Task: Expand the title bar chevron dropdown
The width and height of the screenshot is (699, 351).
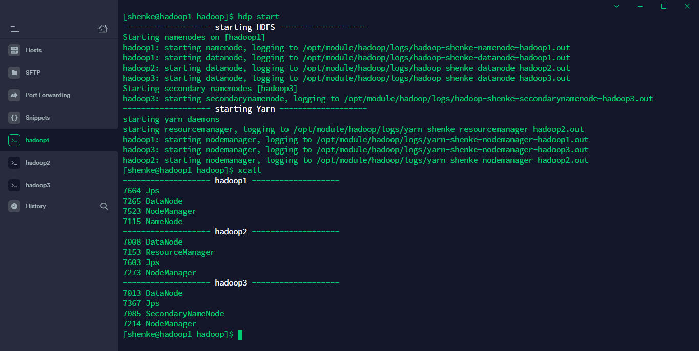Action: pos(616,6)
